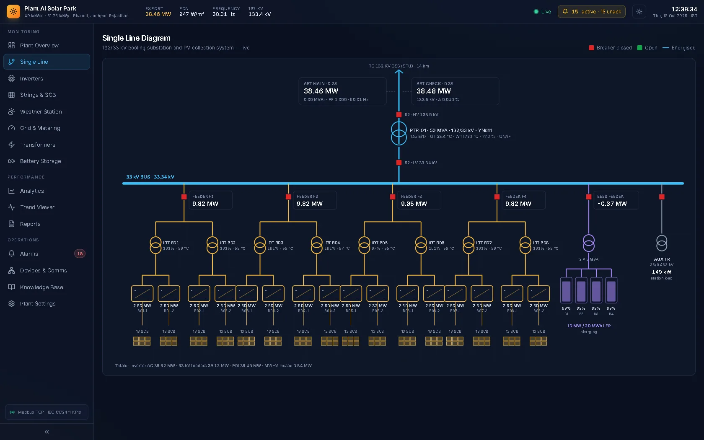Screen dimensions: 704x440
Task: Click the Reports document icon
Action: [x=12, y=224]
